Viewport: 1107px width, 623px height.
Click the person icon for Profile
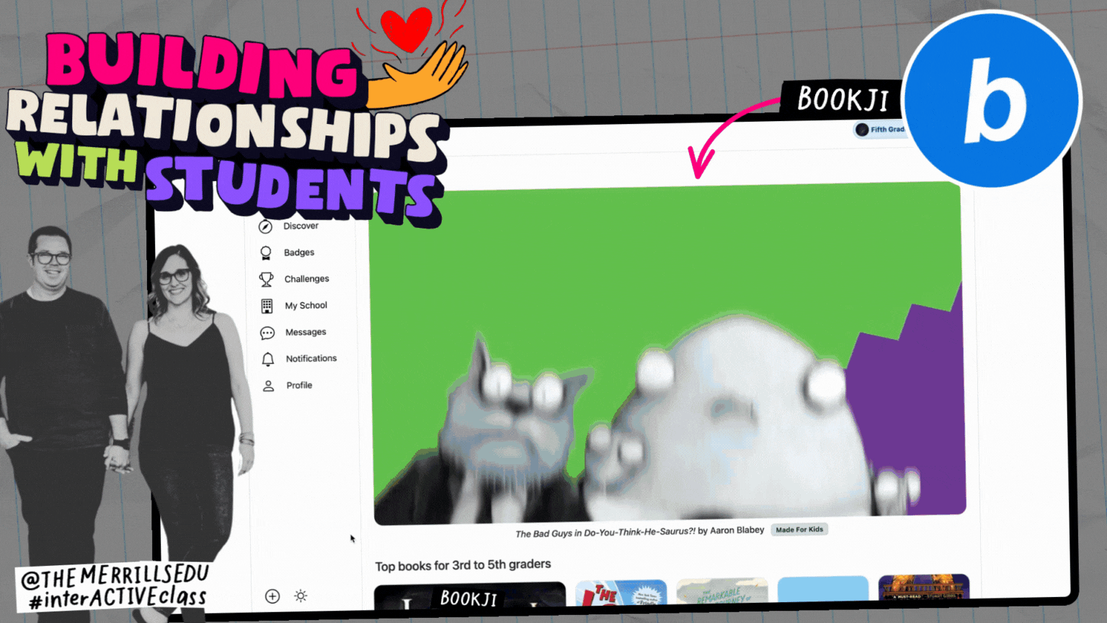(268, 386)
